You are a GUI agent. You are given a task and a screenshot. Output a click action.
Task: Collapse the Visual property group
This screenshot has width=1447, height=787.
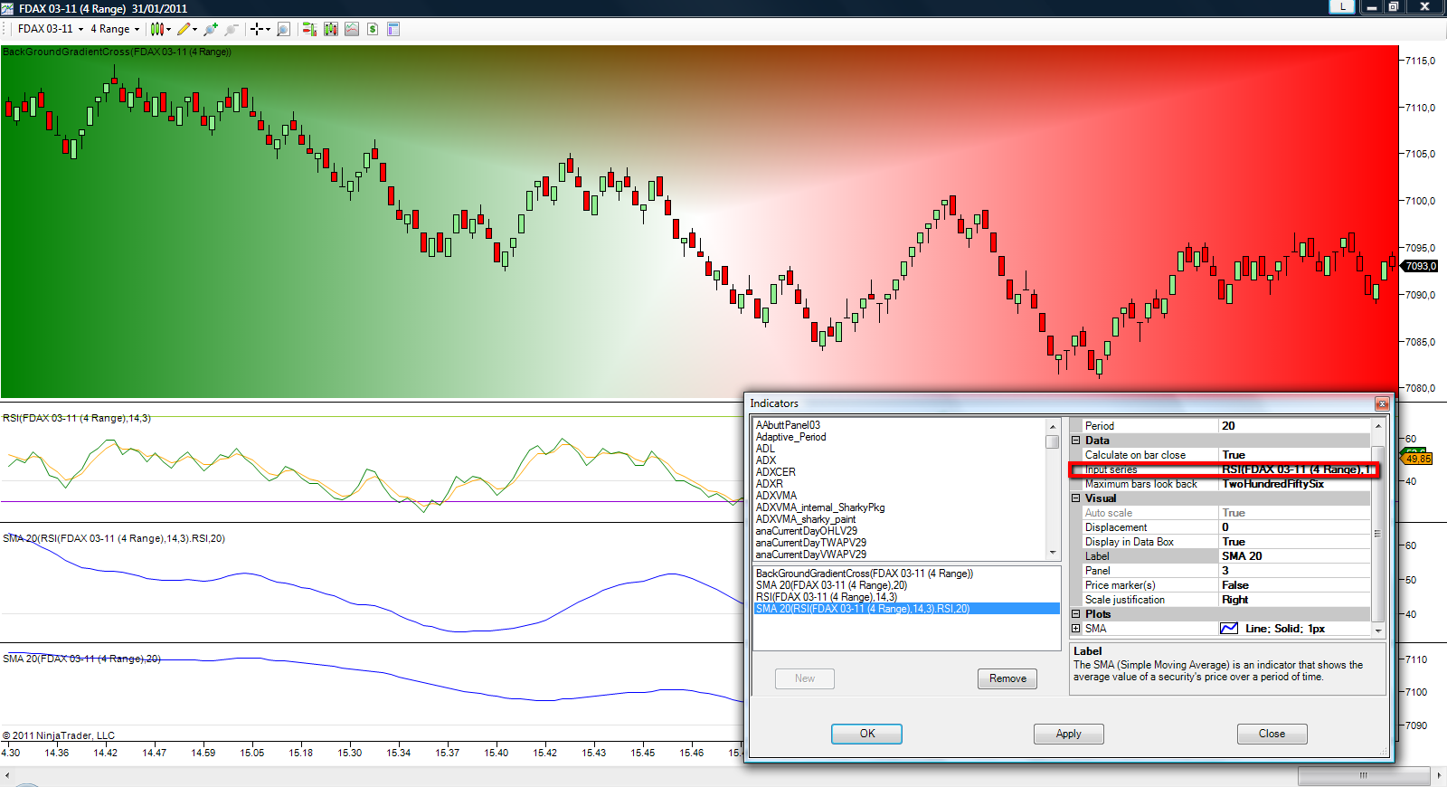[x=1076, y=498]
